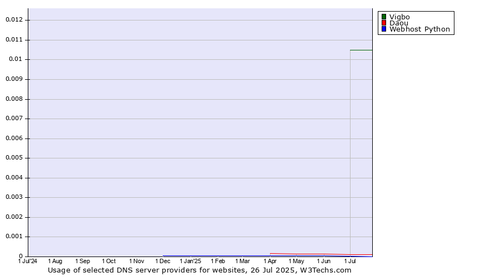Click the 1 Oct x-axis label
500x277 pixels.
(109, 261)
